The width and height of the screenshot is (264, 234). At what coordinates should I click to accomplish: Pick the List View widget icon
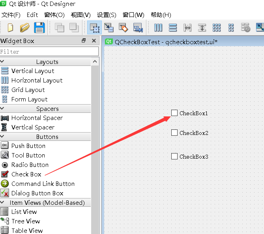click(4, 212)
